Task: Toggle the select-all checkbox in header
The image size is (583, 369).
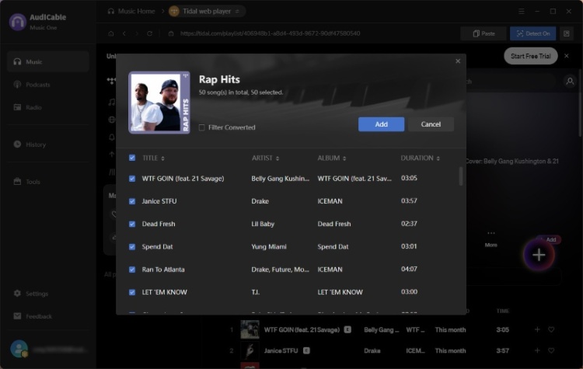Action: (132, 158)
